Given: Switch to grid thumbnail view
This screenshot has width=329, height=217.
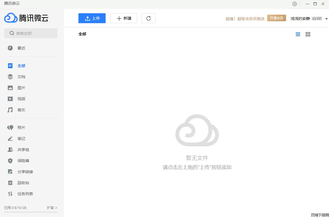Looking at the screenshot, I should [308, 34].
